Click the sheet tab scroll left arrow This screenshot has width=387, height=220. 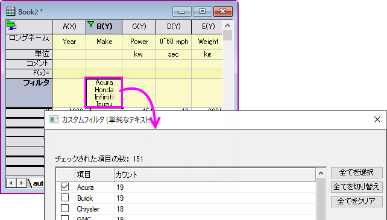tap(11, 183)
